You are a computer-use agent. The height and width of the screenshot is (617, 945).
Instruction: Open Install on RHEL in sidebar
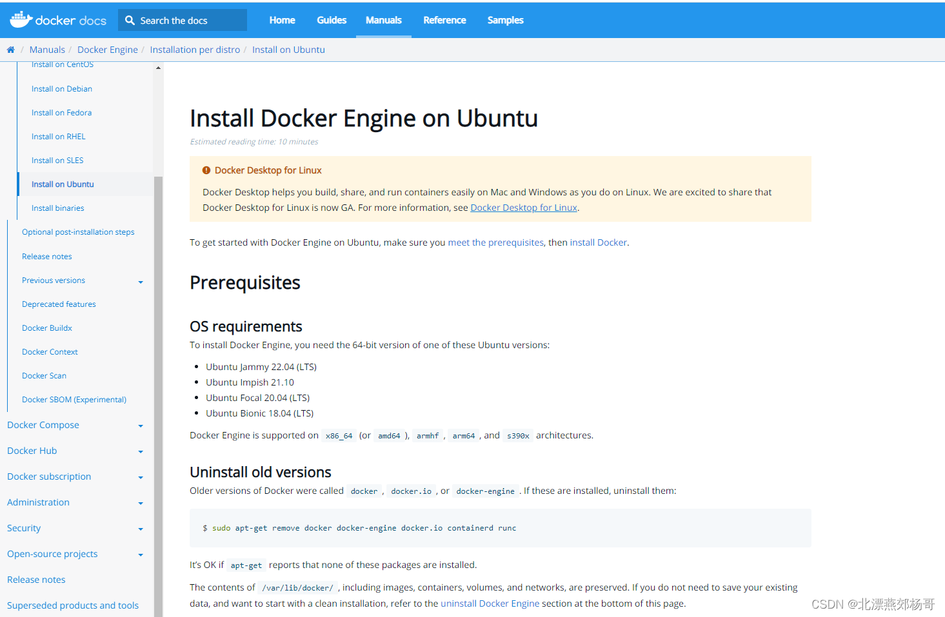click(x=59, y=137)
